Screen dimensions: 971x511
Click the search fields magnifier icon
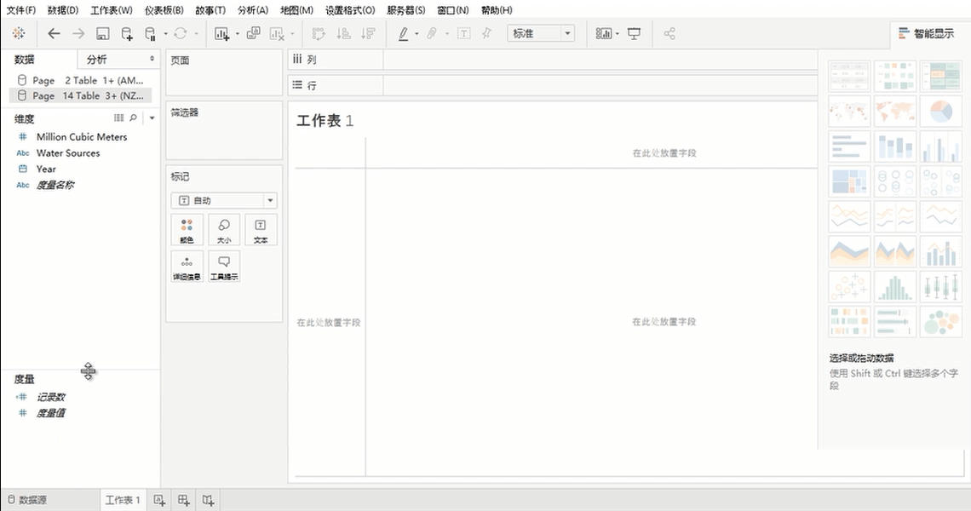tap(133, 118)
